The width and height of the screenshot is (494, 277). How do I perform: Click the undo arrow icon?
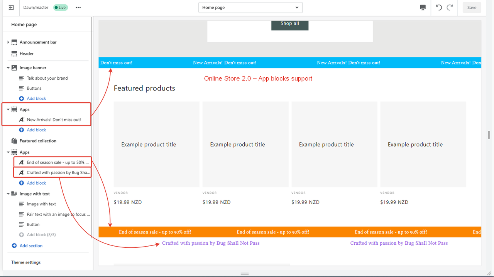[x=439, y=7]
